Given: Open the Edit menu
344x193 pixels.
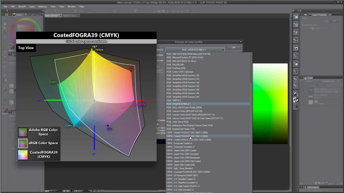Looking at the screenshot, I should (13, 6).
